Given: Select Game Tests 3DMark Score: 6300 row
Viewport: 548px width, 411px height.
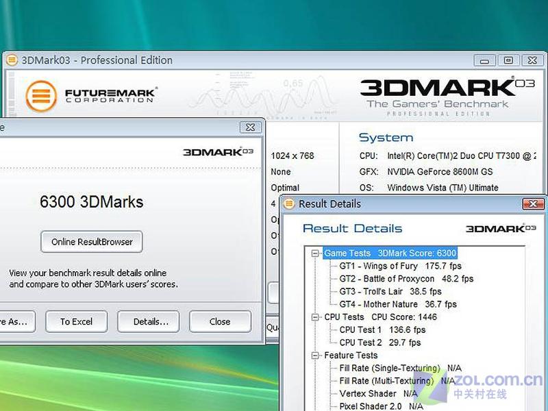Looking at the screenshot, I should coord(390,253).
